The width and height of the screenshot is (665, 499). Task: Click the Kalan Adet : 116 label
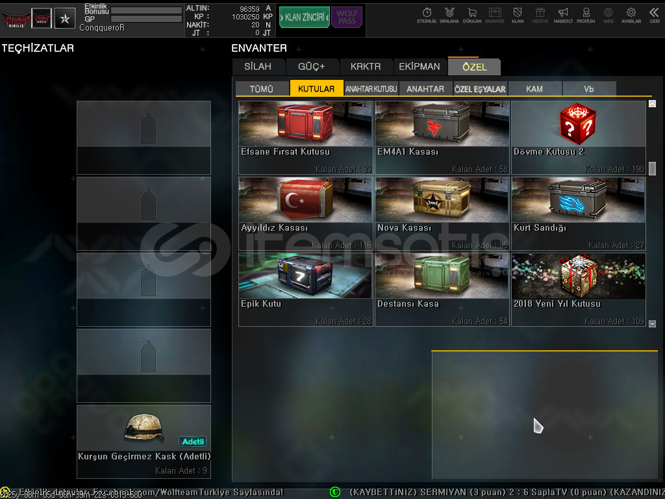342,245
